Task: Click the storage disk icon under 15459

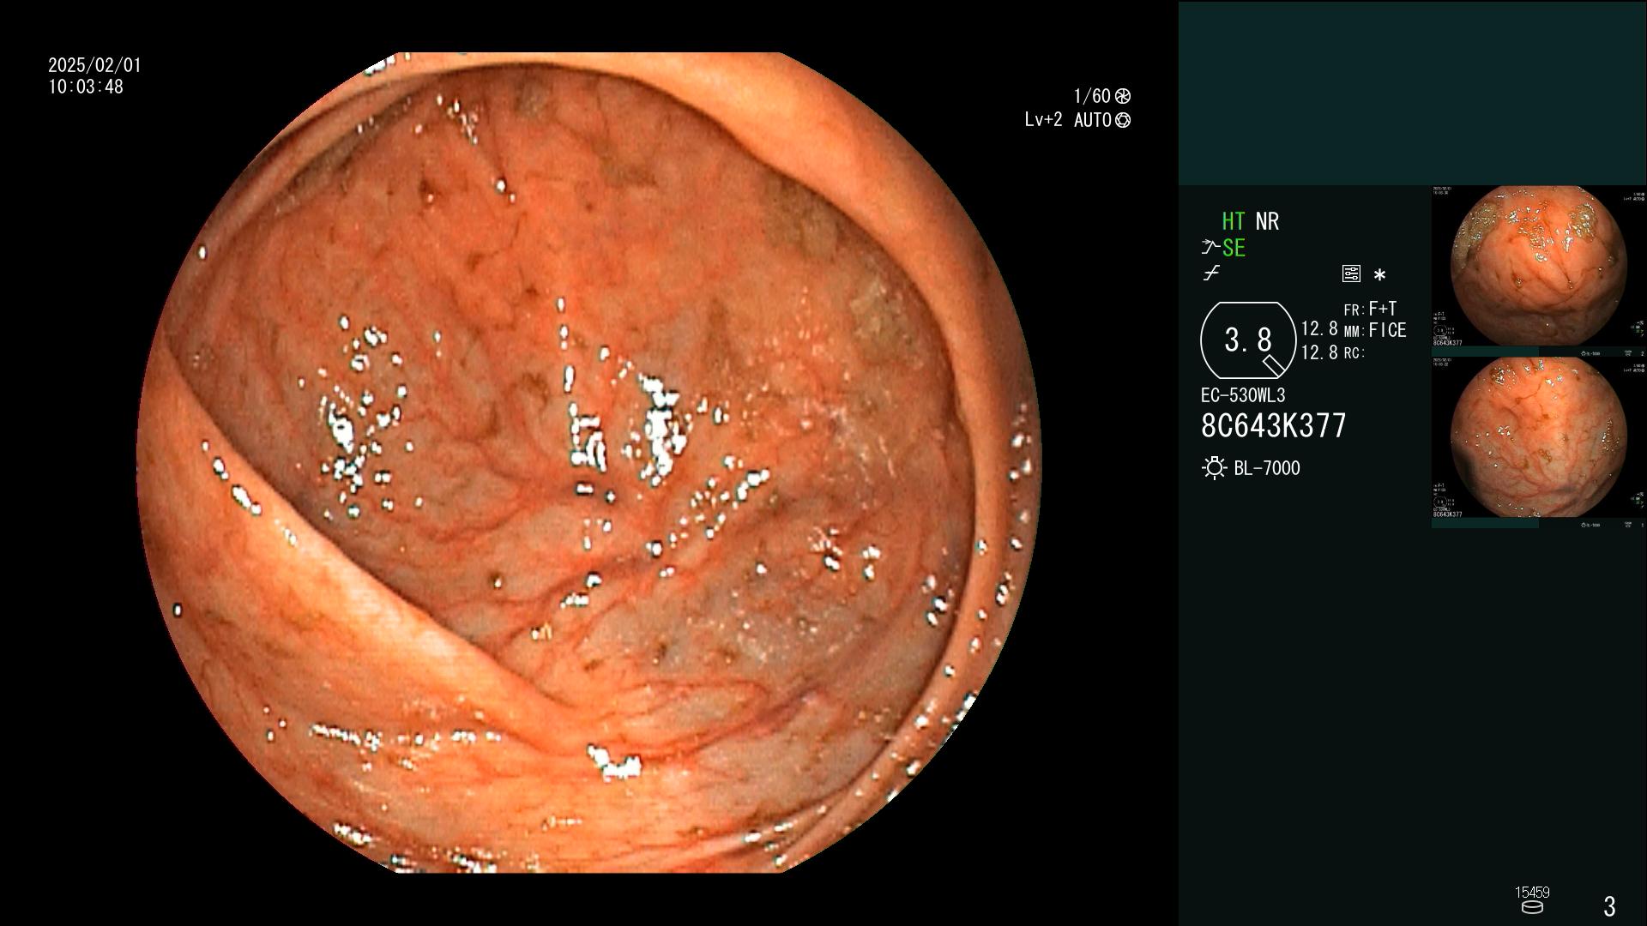Action: 1532,907
